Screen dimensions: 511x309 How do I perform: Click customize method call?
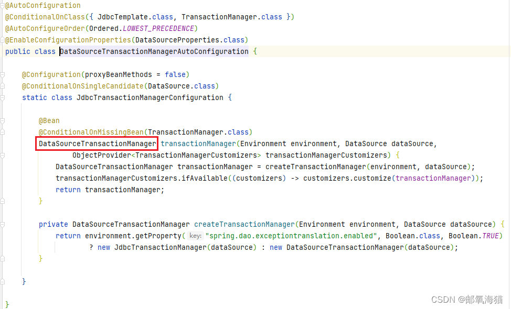click(373, 178)
